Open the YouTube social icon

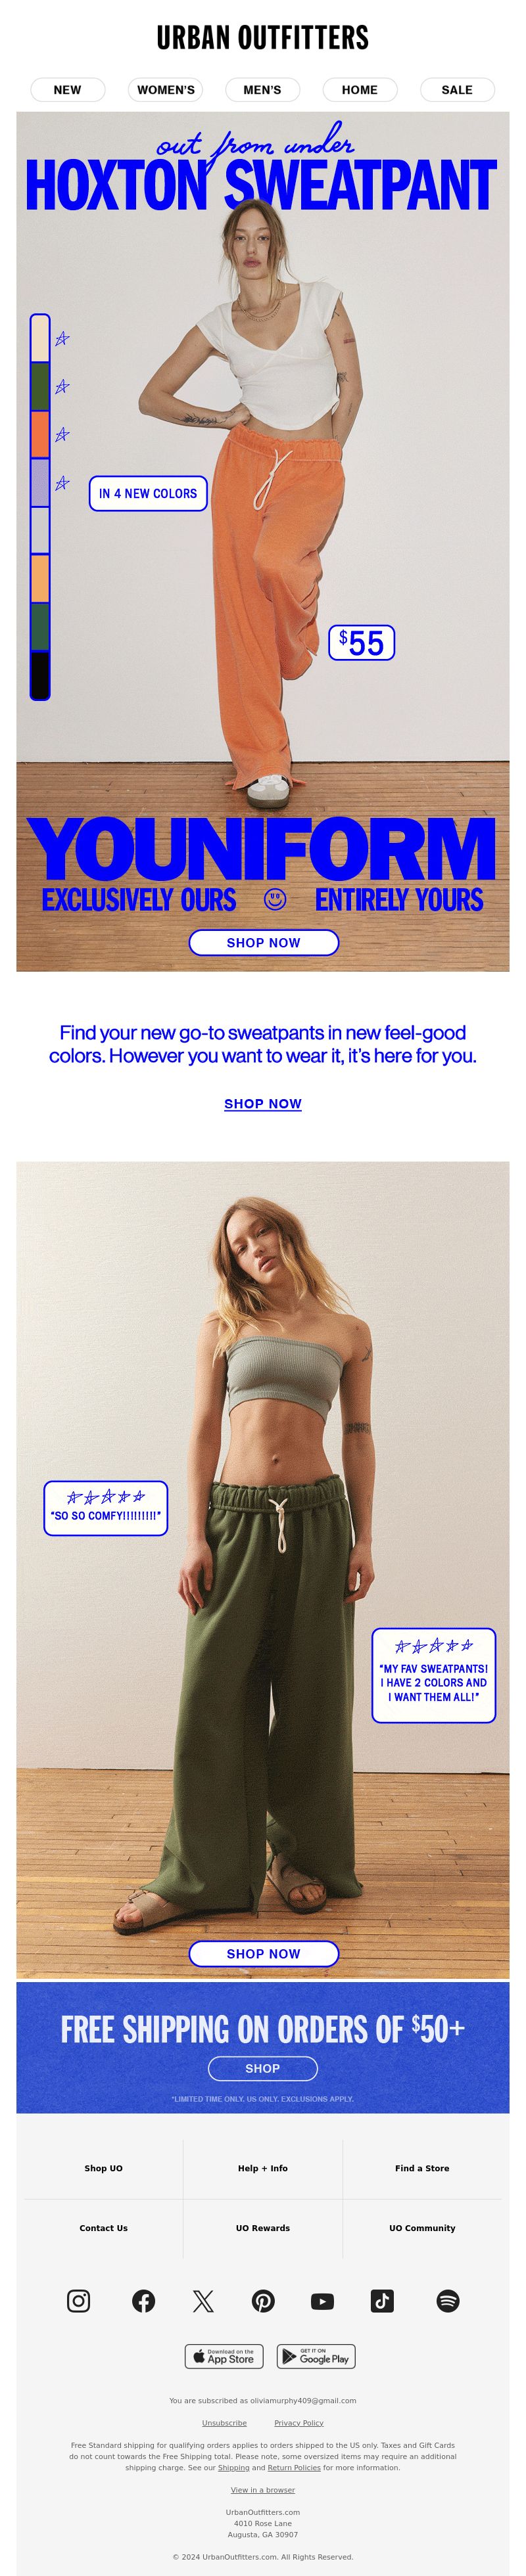click(x=322, y=2301)
